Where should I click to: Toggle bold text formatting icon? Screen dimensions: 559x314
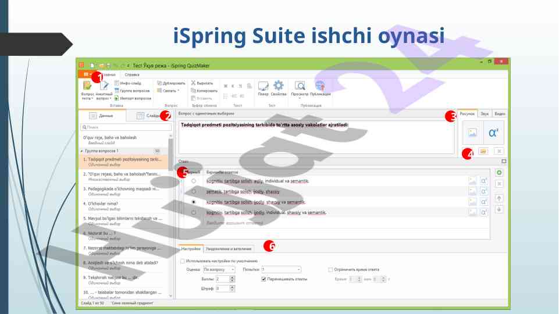[x=225, y=86]
